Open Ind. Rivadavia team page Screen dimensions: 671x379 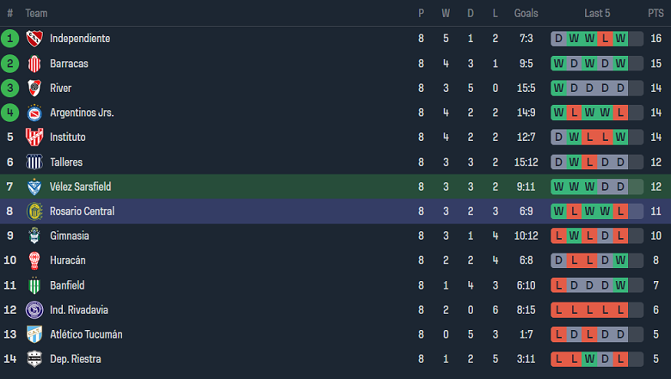[x=79, y=309]
